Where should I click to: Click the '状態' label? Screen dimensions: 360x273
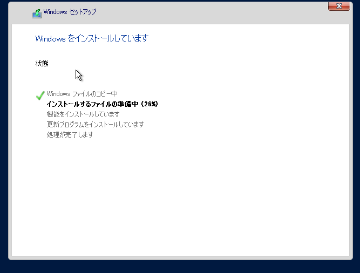[42, 64]
